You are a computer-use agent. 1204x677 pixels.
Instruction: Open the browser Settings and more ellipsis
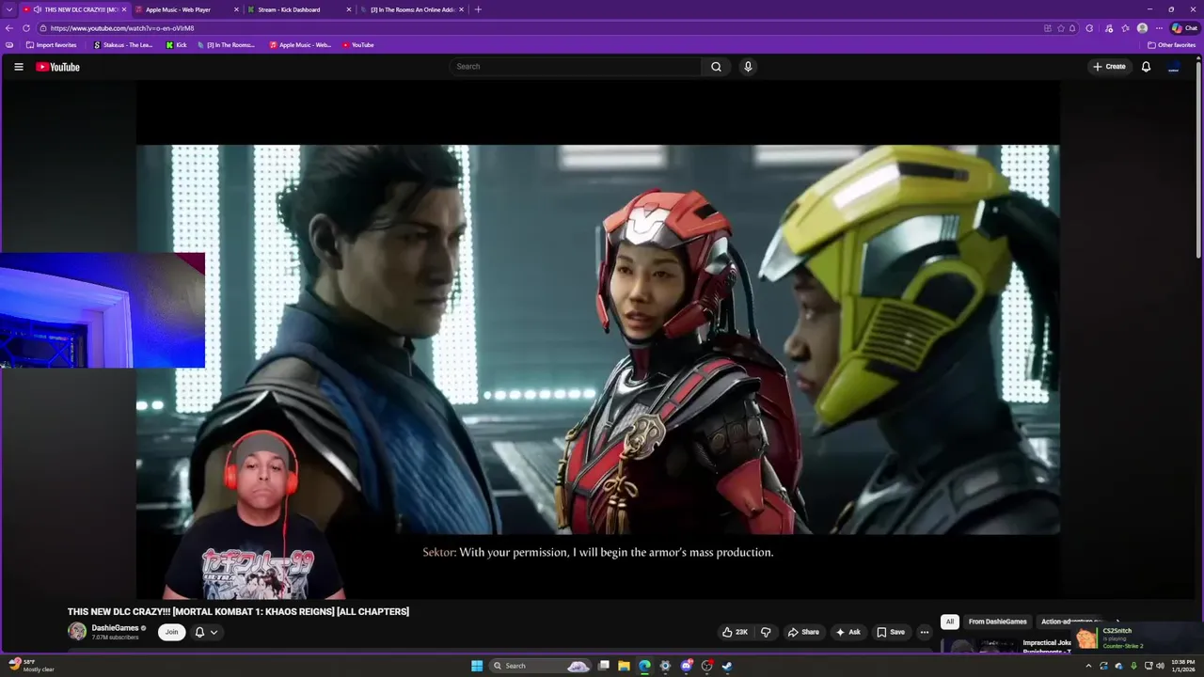(x=1159, y=28)
